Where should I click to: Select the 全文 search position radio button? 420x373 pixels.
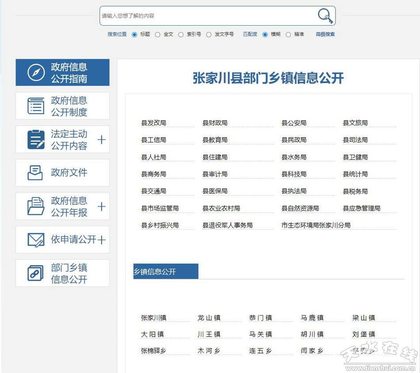(x=158, y=34)
